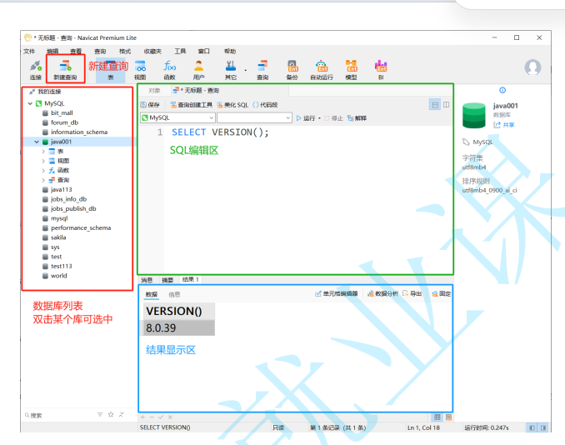Expand the Functions node under java001
The width and height of the screenshot is (565, 445).
coord(43,171)
